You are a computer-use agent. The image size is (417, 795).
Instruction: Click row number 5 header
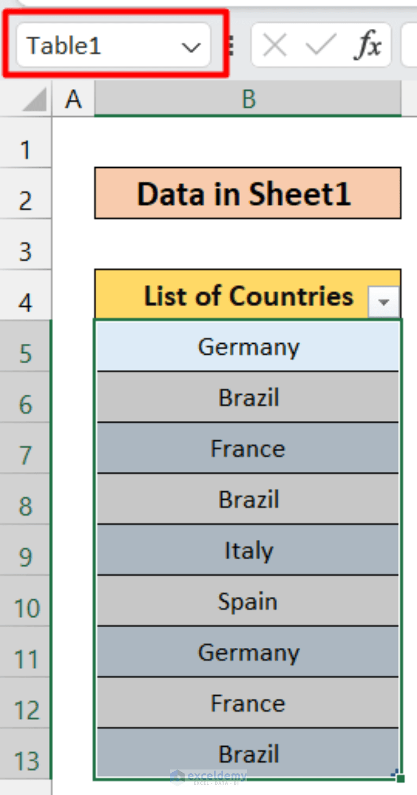coord(24,354)
